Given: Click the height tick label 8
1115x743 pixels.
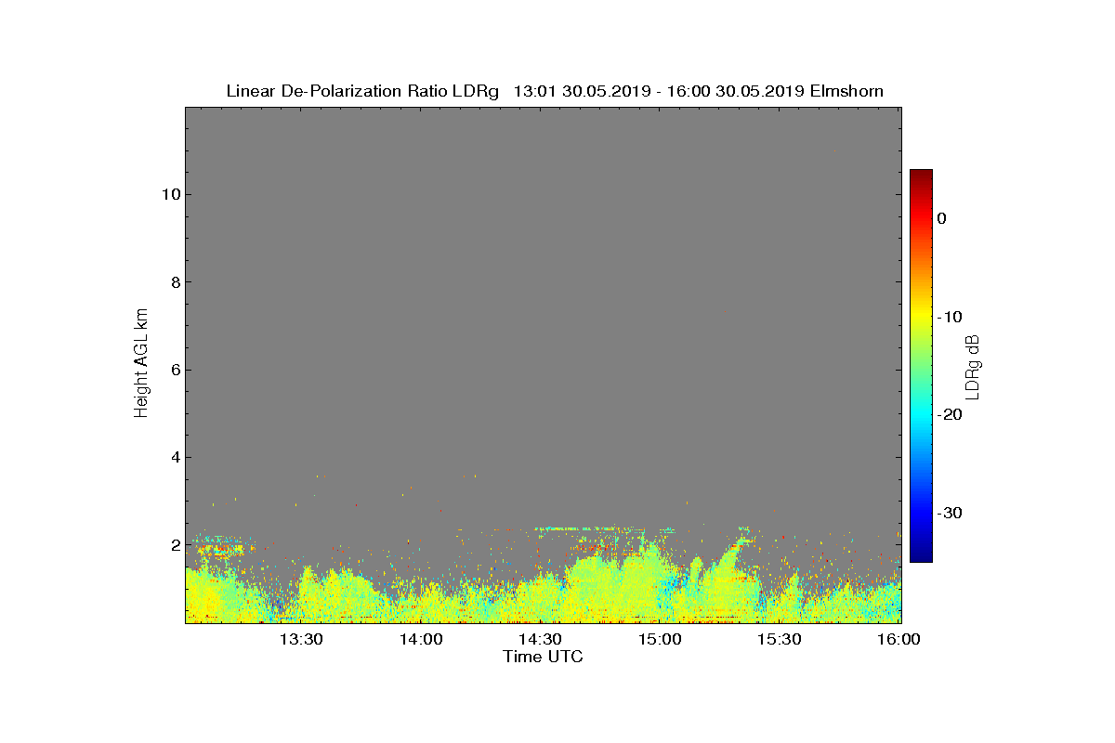Looking at the screenshot, I should (x=175, y=282).
